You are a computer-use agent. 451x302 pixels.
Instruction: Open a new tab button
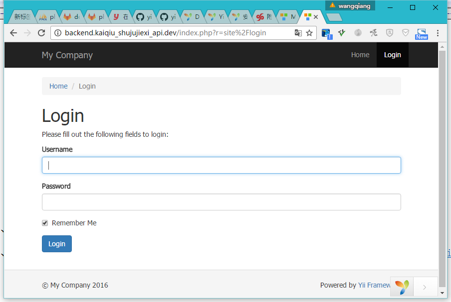[334, 17]
